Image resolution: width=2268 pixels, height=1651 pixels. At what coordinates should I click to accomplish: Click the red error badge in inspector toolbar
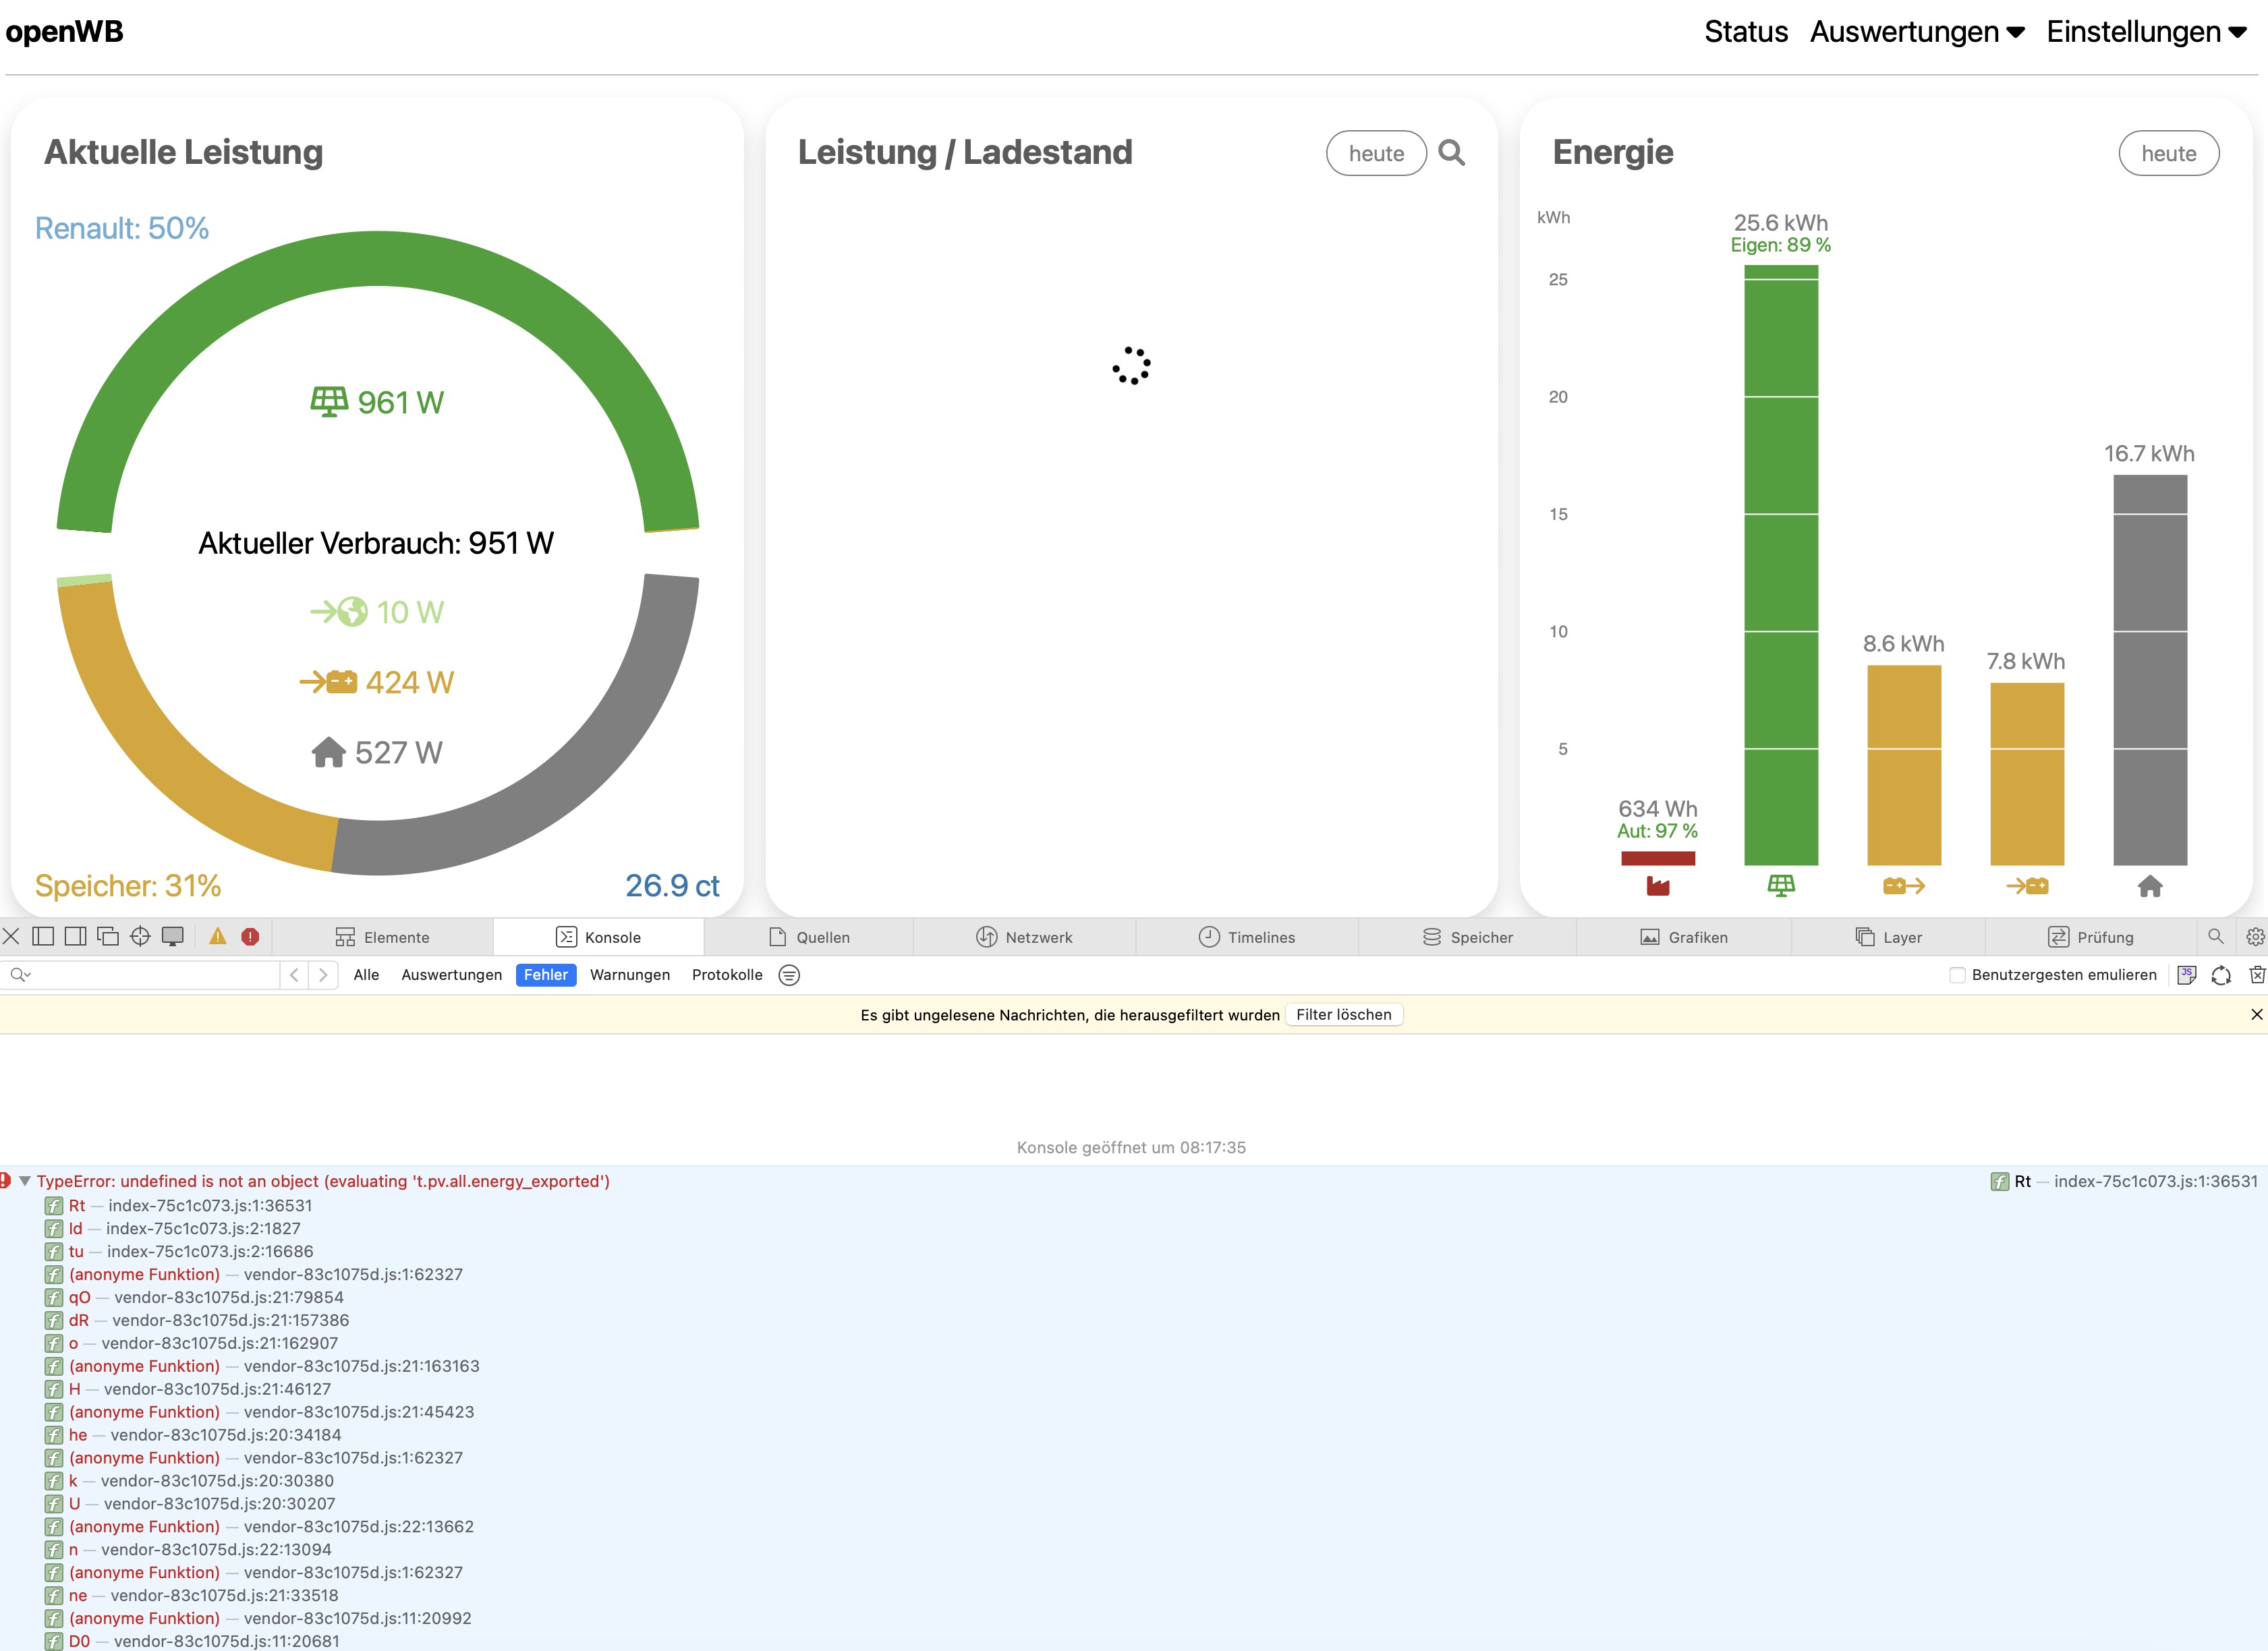(250, 936)
